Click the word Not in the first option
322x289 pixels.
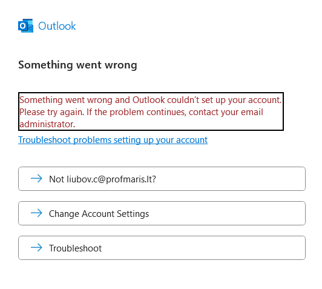(56, 179)
